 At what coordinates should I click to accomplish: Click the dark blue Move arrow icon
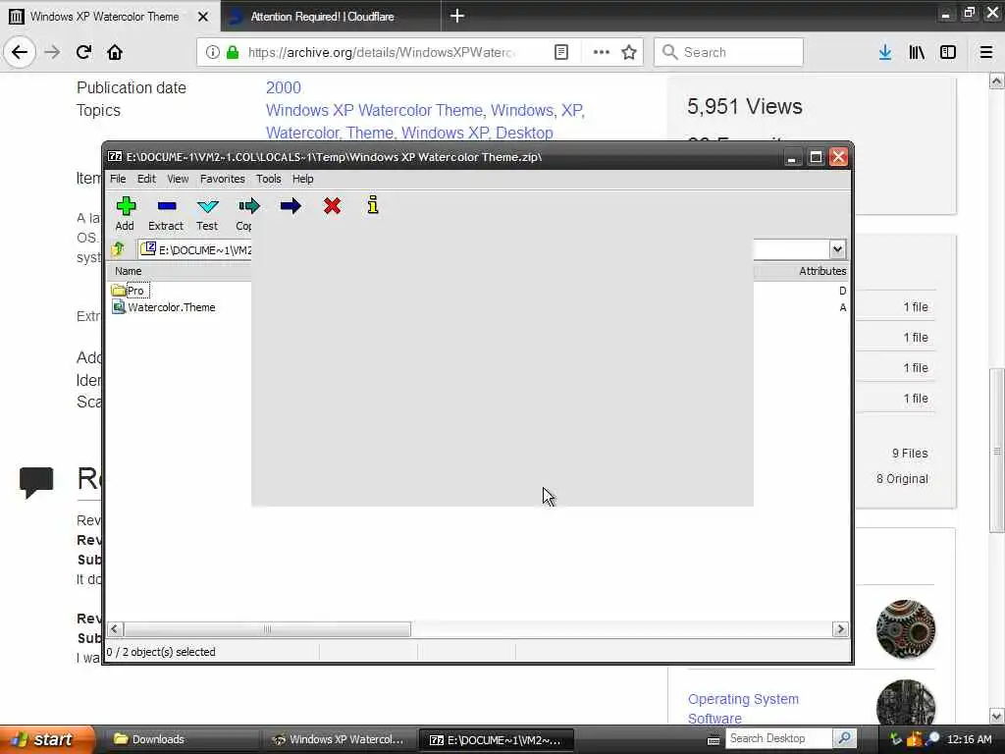pos(291,206)
